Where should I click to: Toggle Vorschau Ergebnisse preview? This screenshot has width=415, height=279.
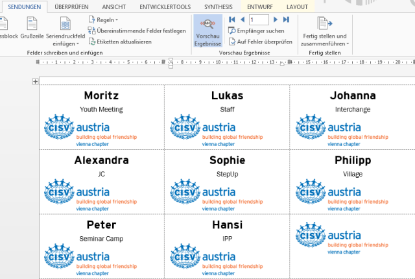(x=207, y=30)
